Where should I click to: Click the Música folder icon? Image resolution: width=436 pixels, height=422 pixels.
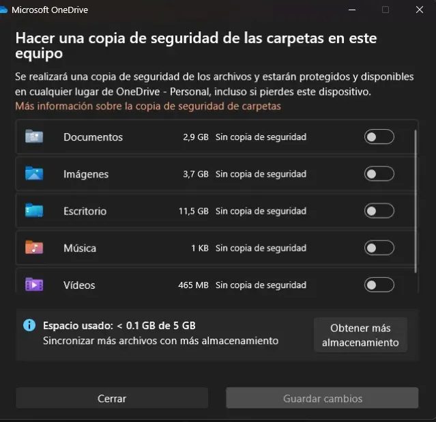coord(34,247)
